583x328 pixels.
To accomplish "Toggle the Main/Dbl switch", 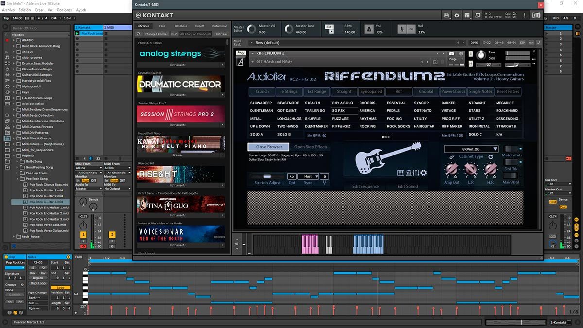I will click(510, 175).
